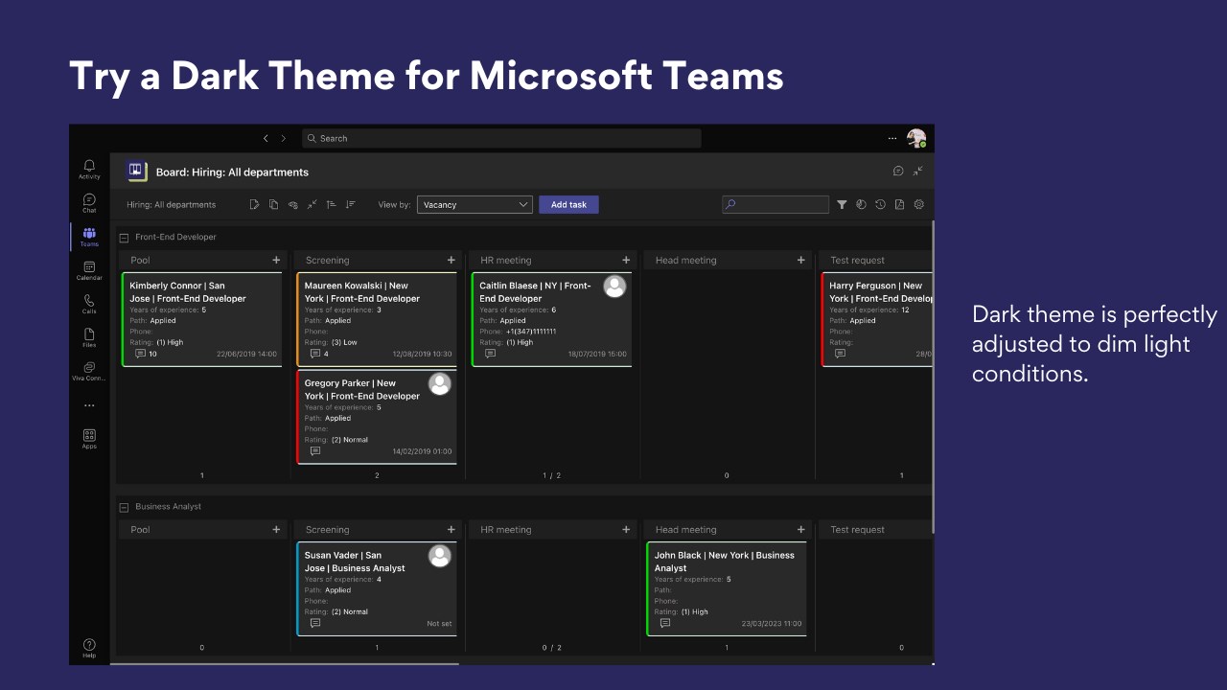Open comments on John Black card
Screen dimensions: 1227x690
click(665, 623)
